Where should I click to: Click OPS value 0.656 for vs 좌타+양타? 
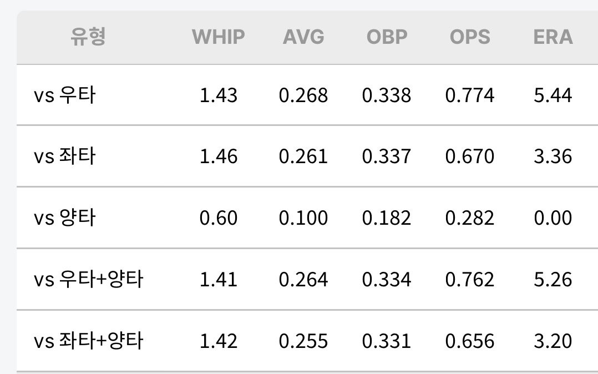[x=470, y=341]
